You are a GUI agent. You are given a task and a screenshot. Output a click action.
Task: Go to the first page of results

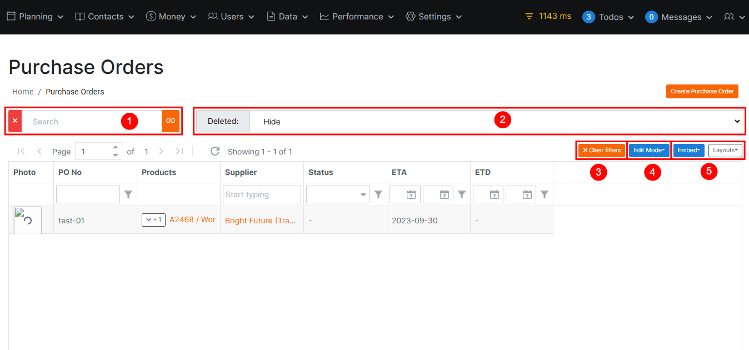tap(21, 151)
